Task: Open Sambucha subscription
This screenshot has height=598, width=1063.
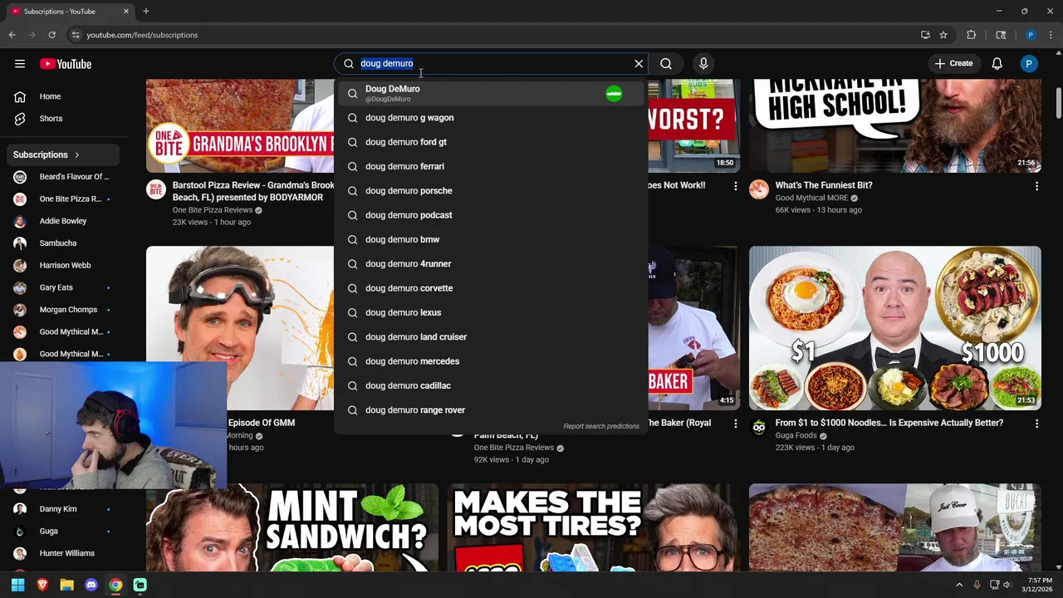Action: coord(63,243)
